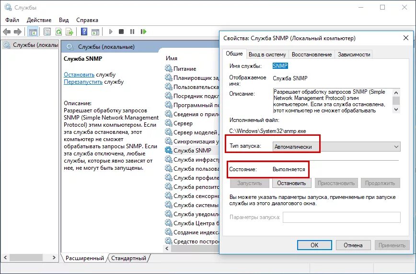Click left pane scrollbar left arrow
This screenshot has height=274, width=416.
point(5,257)
